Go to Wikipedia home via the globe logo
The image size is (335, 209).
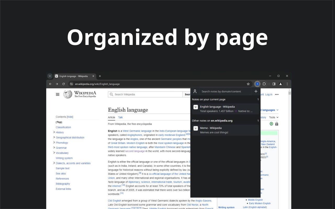[x=68, y=94]
